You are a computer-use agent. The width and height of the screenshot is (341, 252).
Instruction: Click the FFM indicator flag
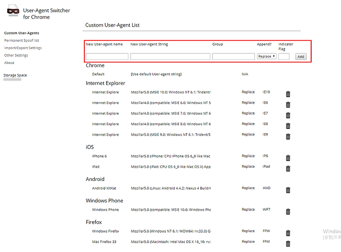[266, 242]
